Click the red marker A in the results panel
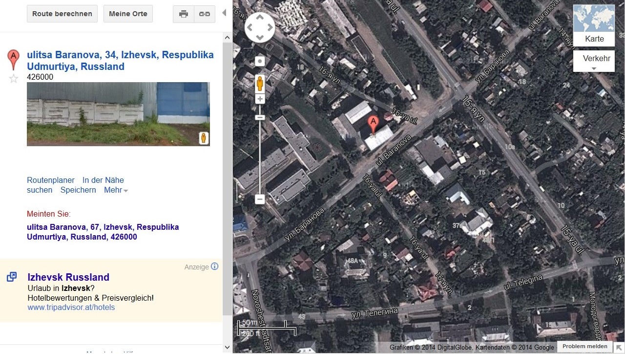 click(x=14, y=60)
